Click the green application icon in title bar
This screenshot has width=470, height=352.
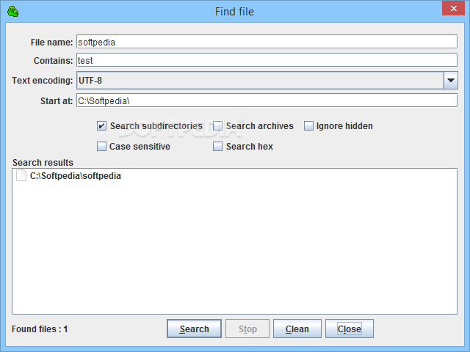pos(13,12)
